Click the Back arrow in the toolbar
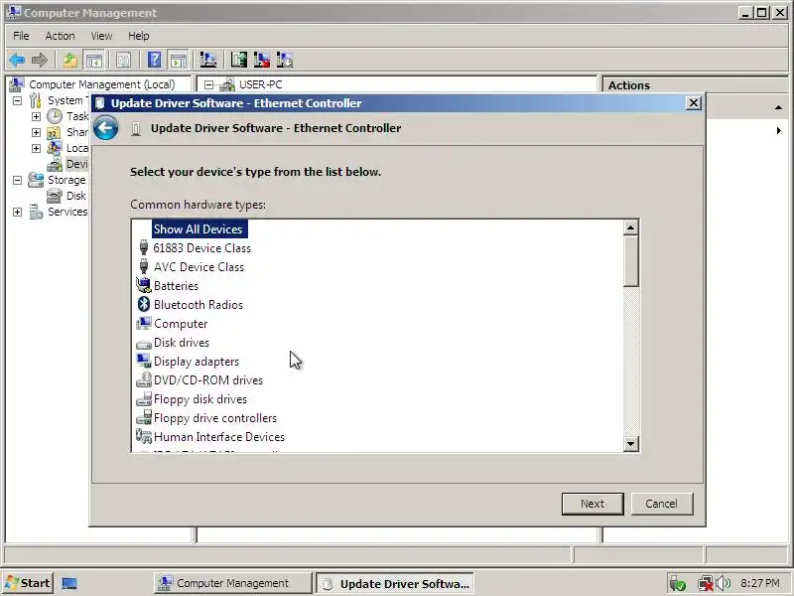This screenshot has height=596, width=794. pyautogui.click(x=17, y=61)
